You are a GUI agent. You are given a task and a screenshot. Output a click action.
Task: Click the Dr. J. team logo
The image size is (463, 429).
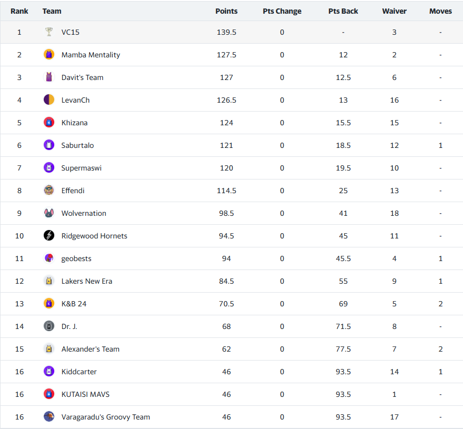(49, 326)
